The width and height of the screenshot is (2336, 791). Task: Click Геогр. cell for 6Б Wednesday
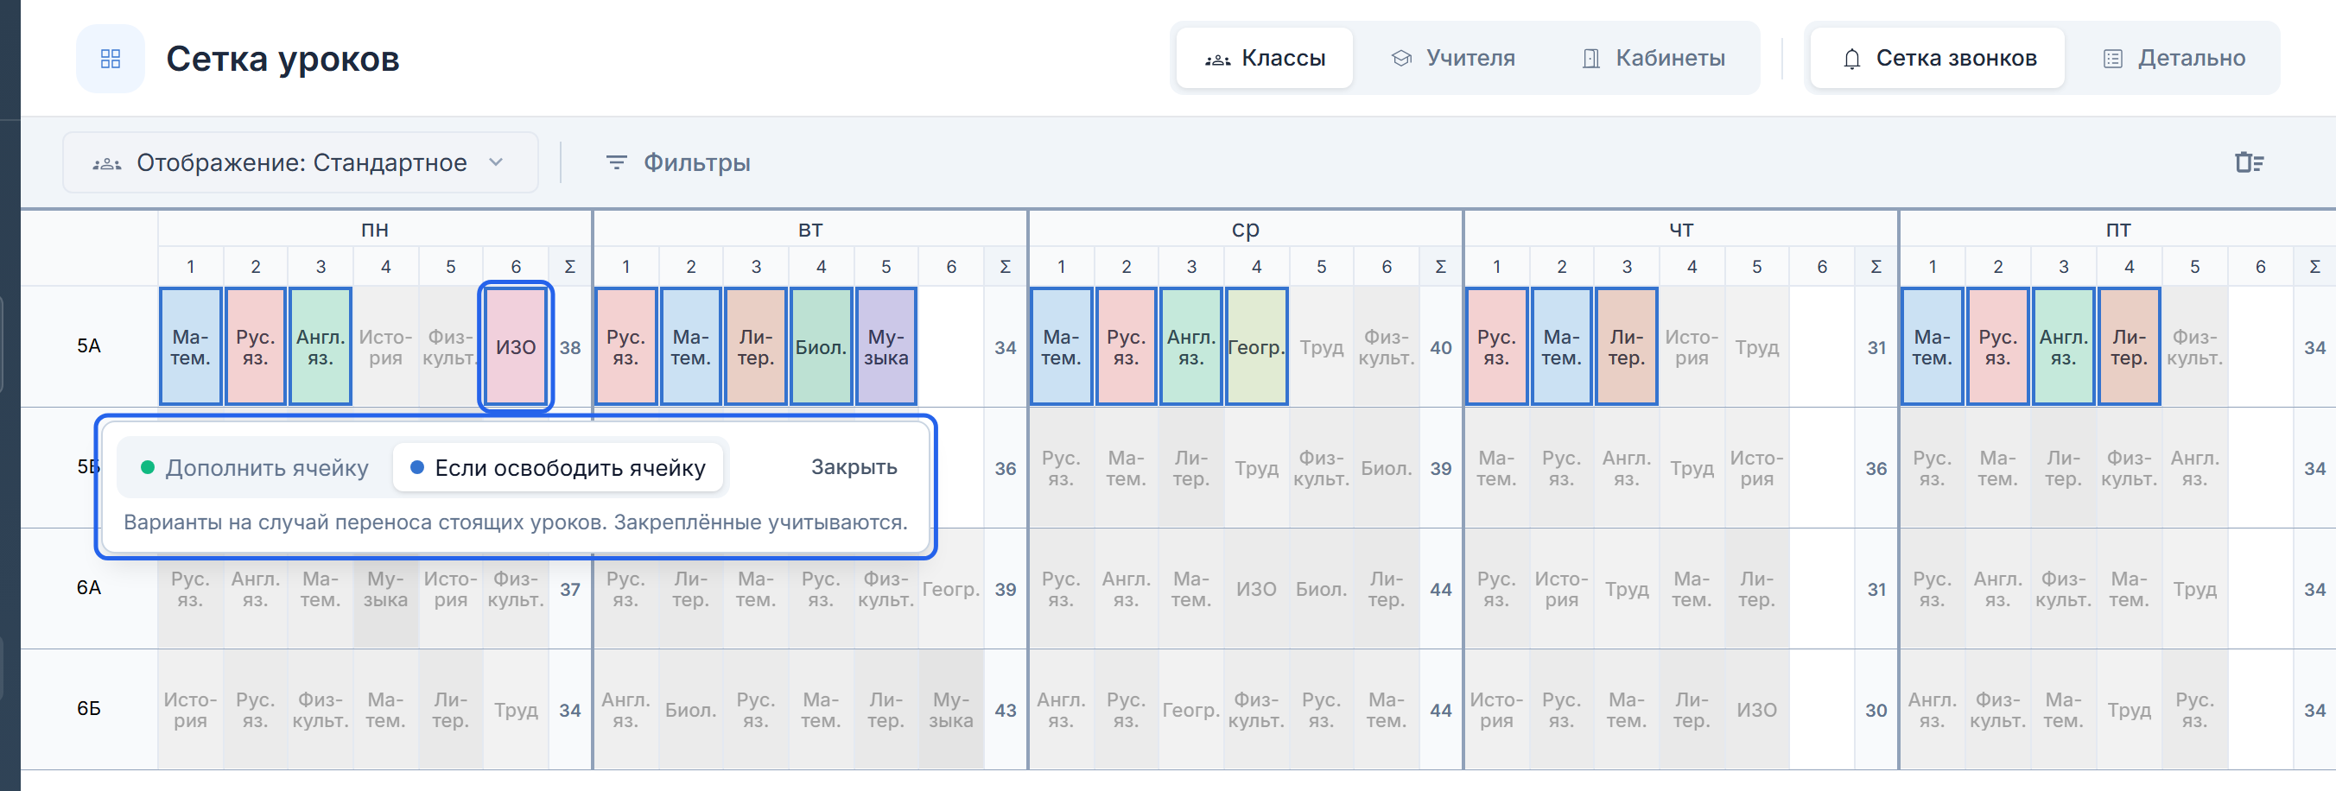pyautogui.click(x=1190, y=710)
